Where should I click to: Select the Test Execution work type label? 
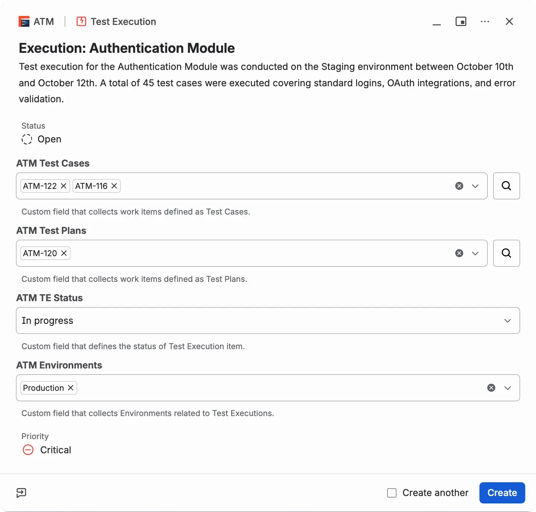coord(124,22)
